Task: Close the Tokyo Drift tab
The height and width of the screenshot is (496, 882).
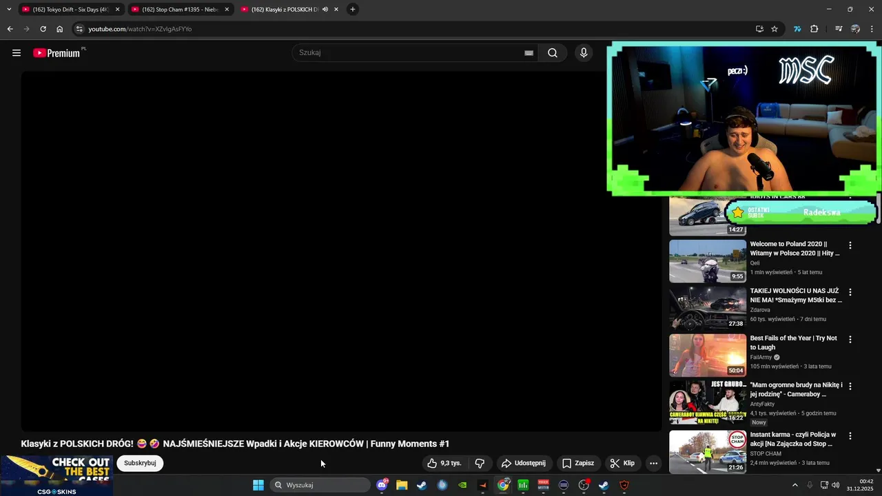Action: click(117, 10)
